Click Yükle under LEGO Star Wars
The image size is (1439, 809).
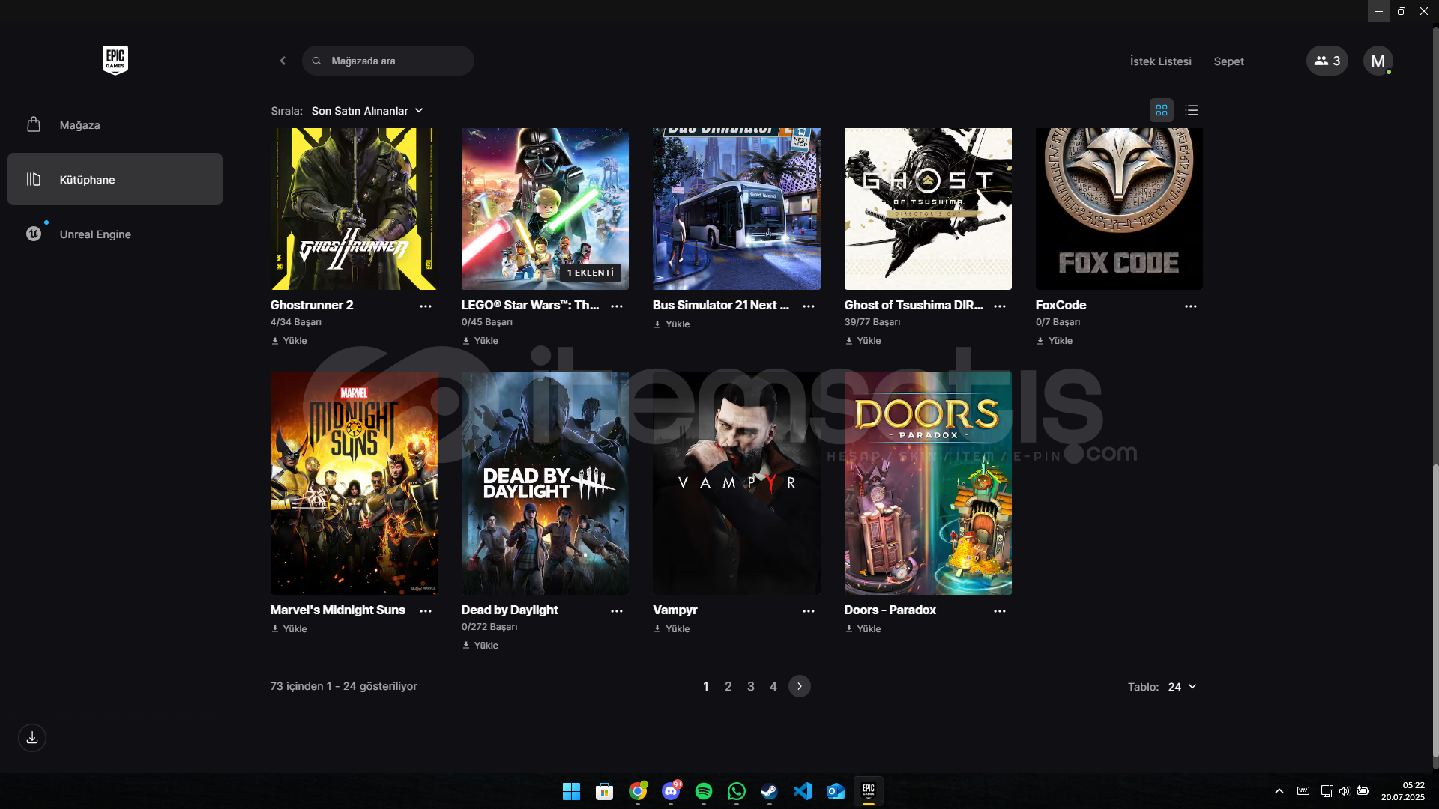[480, 340]
